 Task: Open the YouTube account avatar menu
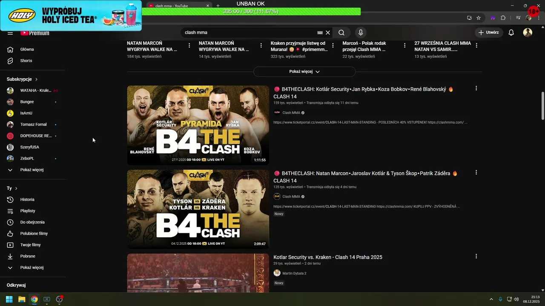[x=528, y=32]
